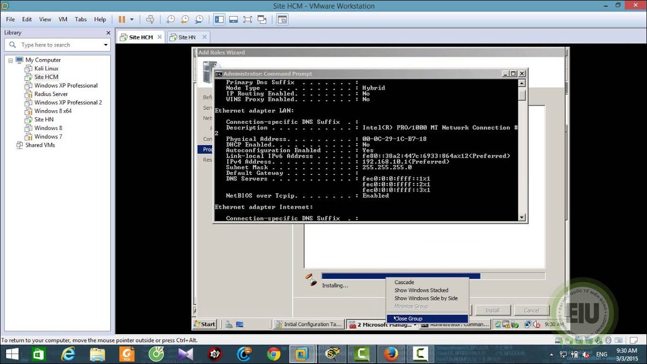Open the snapshot manager from the toolbar
Viewport: 647px width, 364px height.
(x=199, y=19)
